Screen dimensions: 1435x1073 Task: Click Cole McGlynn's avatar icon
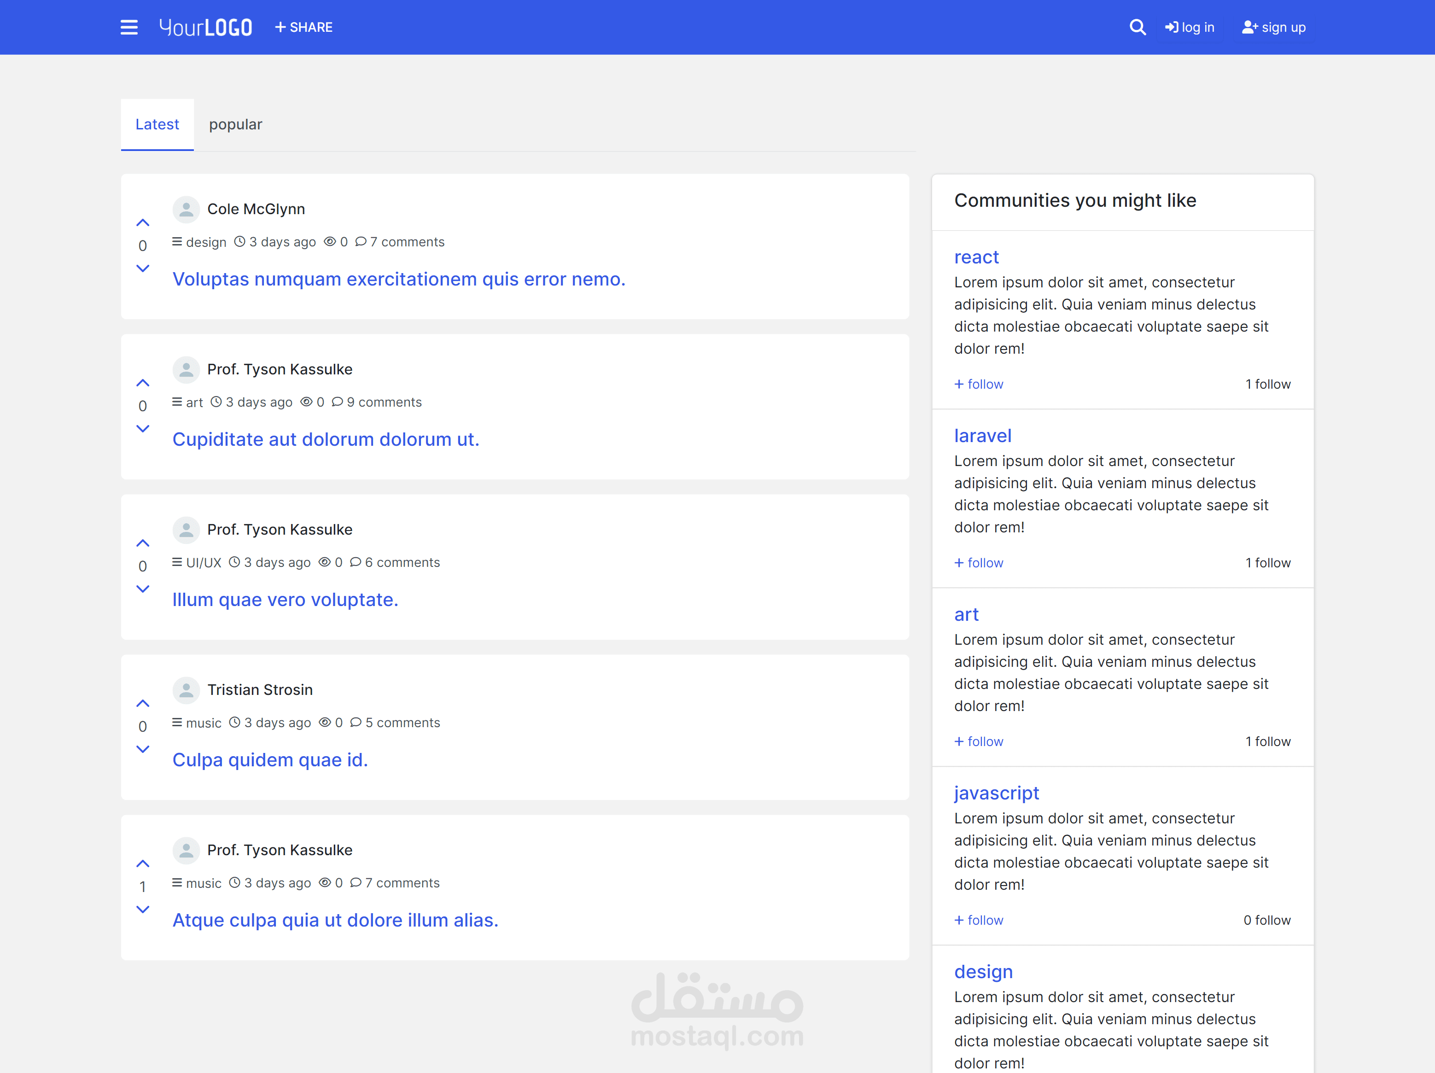[x=186, y=209]
